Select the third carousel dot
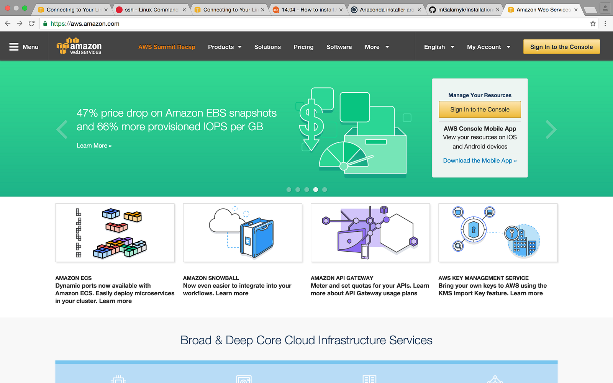 tap(306, 190)
